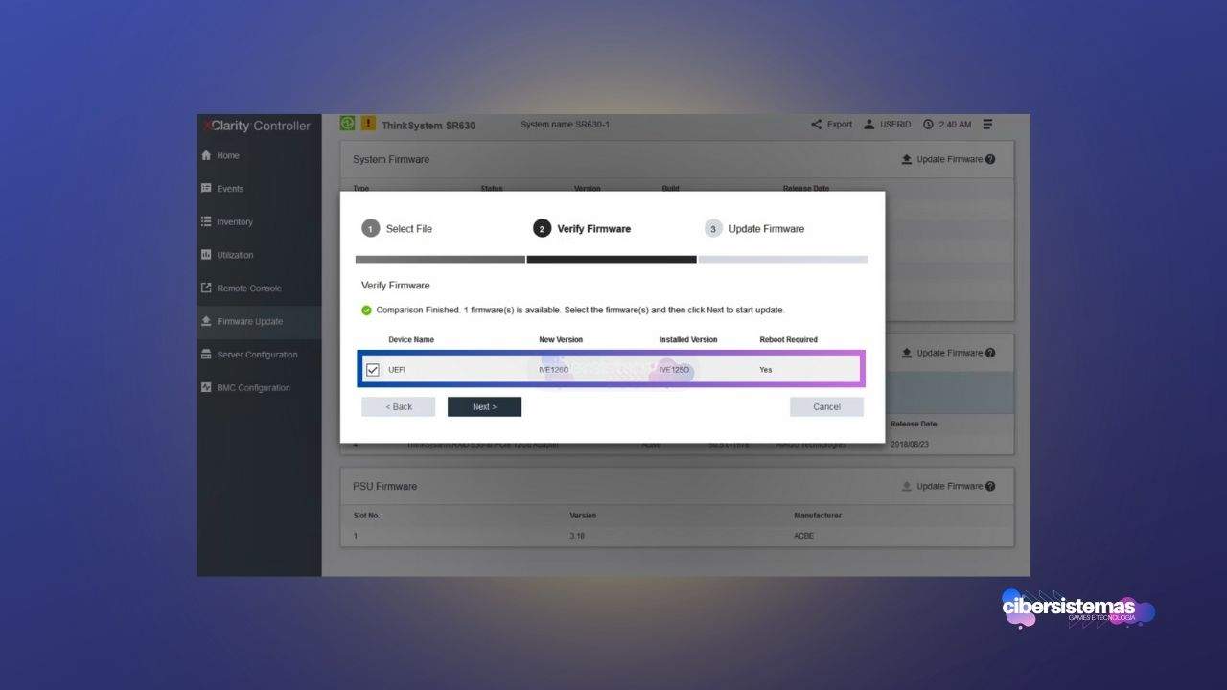Screen dimensions: 1227x690
Task: Click Update Firmware in System Firmware section
Action: pyautogui.click(x=941, y=159)
